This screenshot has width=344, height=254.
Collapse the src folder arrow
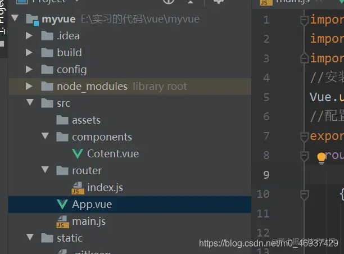pyautogui.click(x=30, y=102)
